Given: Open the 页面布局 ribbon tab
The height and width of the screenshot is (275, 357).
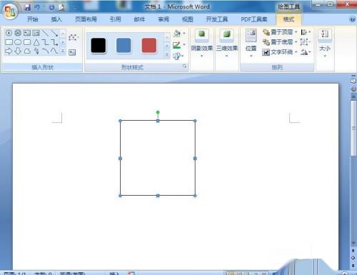Looking at the screenshot, I should pos(86,19).
